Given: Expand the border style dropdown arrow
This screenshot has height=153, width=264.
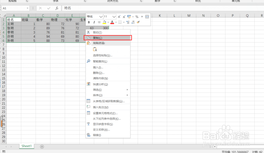Looking at the screenshot, I should point(123,22).
